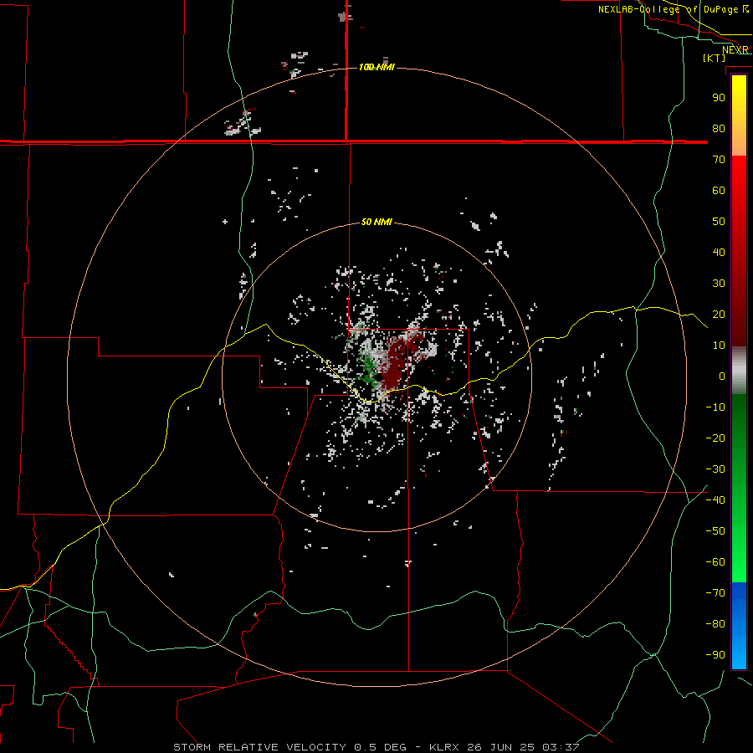Image resolution: width=753 pixels, height=753 pixels.
Task: Click the -40 scale label
Action: [x=715, y=500]
